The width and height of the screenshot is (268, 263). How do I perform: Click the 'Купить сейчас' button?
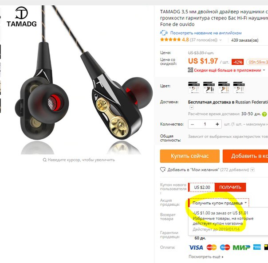click(190, 156)
